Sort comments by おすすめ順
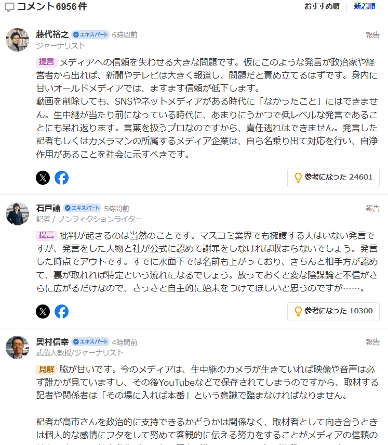The height and width of the screenshot is (445, 388). pyautogui.click(x=322, y=7)
